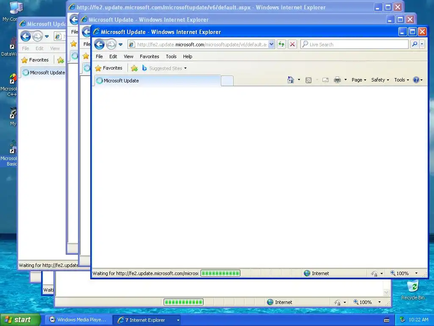
Task: Open Internet Explorer taskbar group
Action: (147, 320)
